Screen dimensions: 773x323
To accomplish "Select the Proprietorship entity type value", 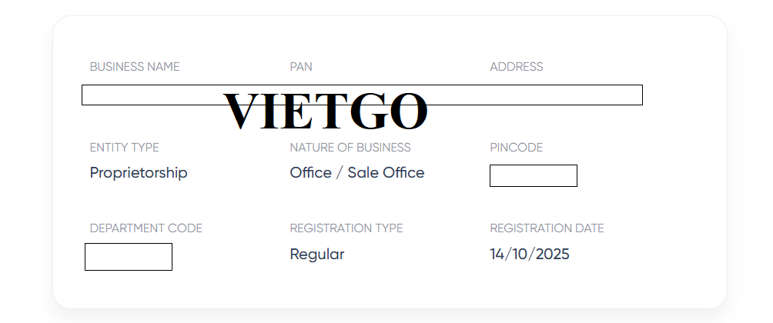I will [x=139, y=173].
